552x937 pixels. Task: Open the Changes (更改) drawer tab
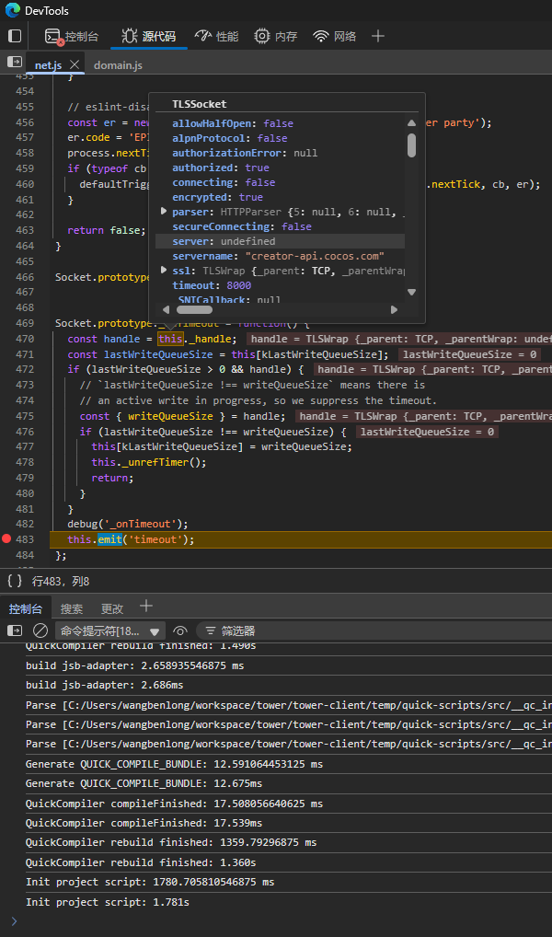click(112, 608)
